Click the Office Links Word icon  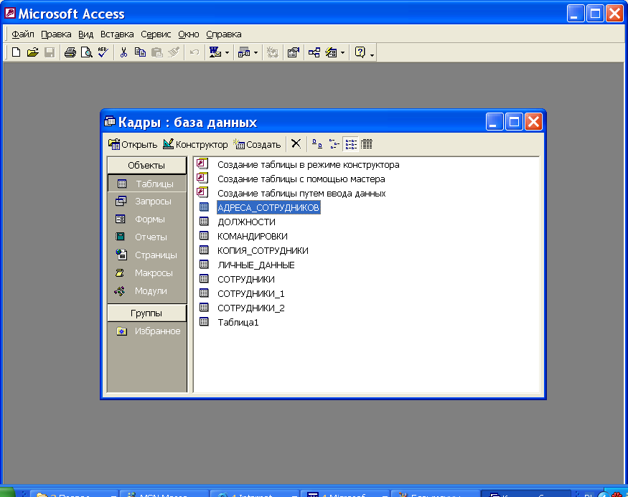(x=215, y=52)
